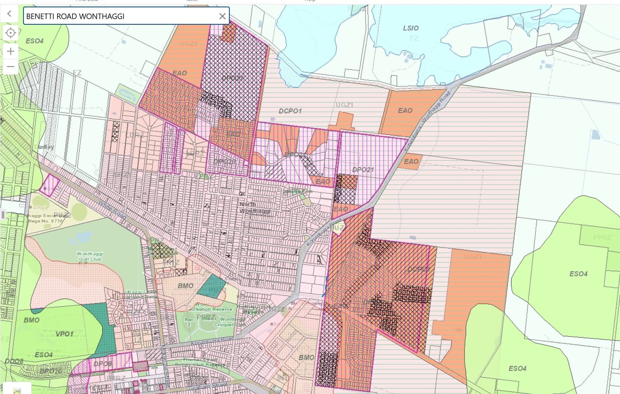Open the Find Data menu
This screenshot has height=394, width=620.
click(87, 1)
